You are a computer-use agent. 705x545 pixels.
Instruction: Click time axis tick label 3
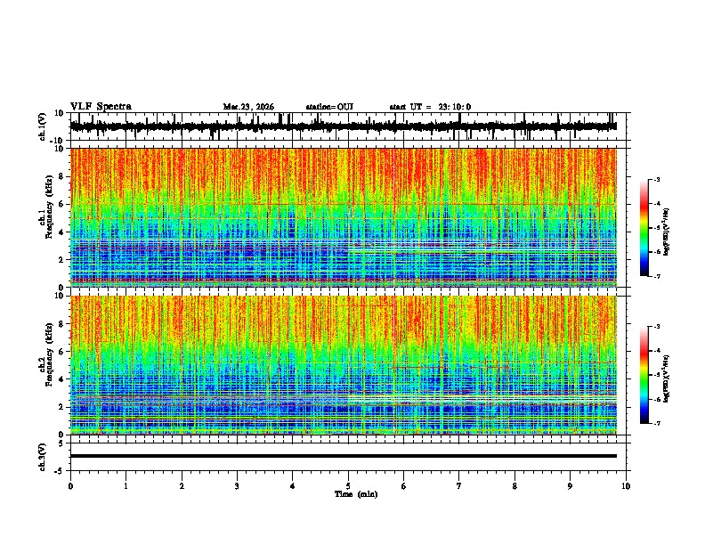(x=237, y=485)
